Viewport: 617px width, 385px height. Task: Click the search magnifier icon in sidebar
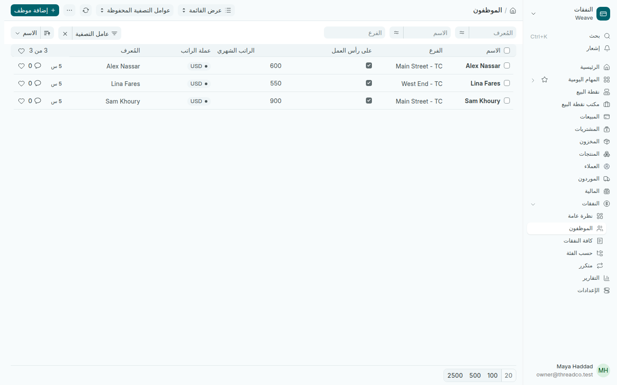click(607, 36)
